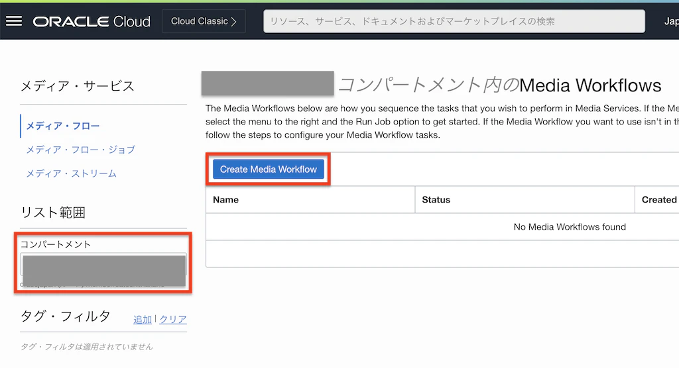This screenshot has width=679, height=368.
Task: Click the タグ・フィルタは適用されていません note
Action: pos(87,346)
